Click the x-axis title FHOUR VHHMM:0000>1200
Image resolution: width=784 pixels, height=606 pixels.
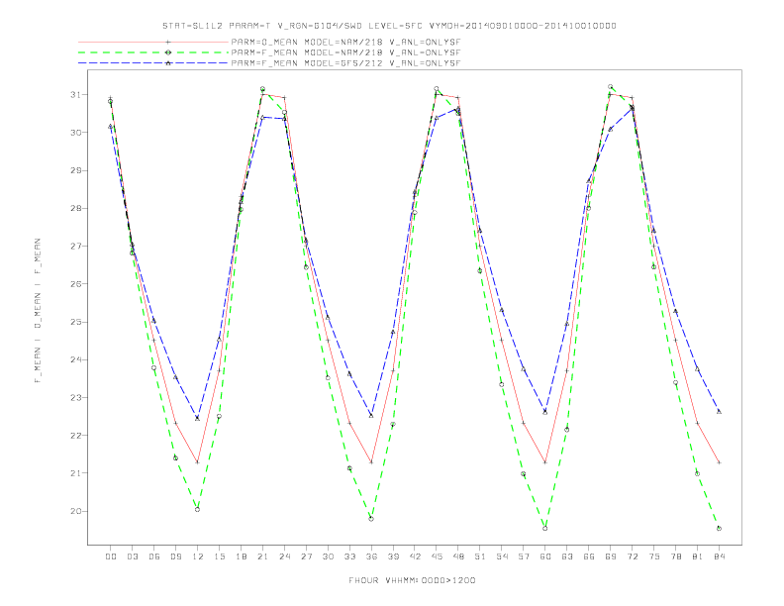click(412, 580)
